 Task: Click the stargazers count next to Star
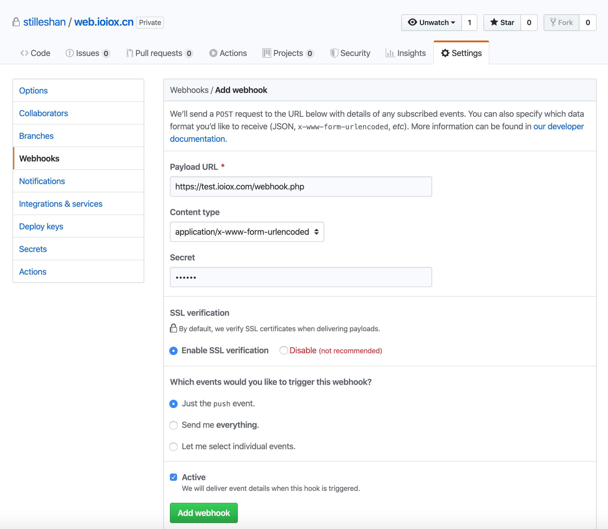pos(529,22)
